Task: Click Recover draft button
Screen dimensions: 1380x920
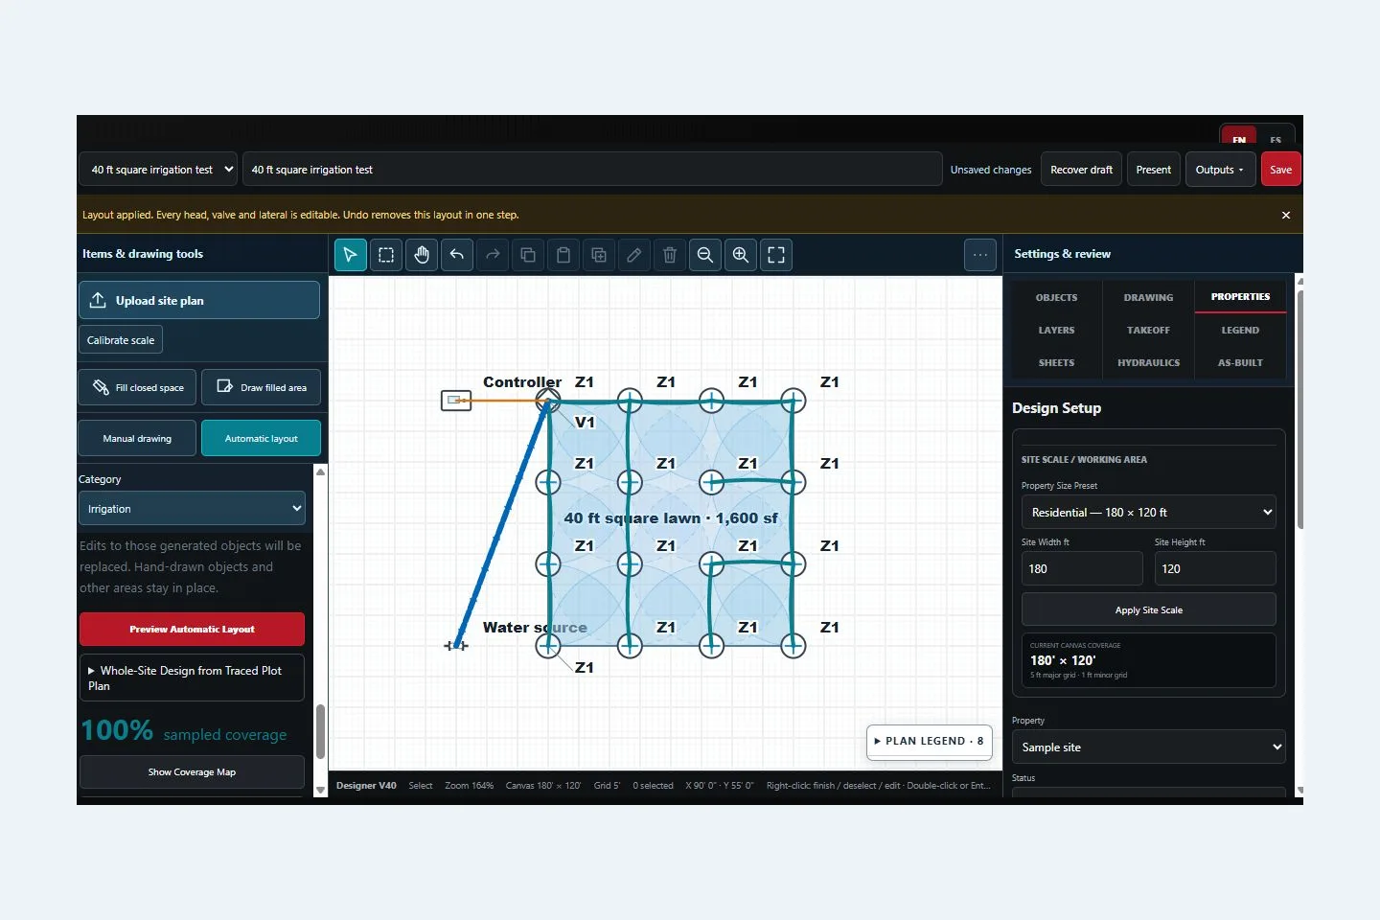Action: pyautogui.click(x=1081, y=170)
